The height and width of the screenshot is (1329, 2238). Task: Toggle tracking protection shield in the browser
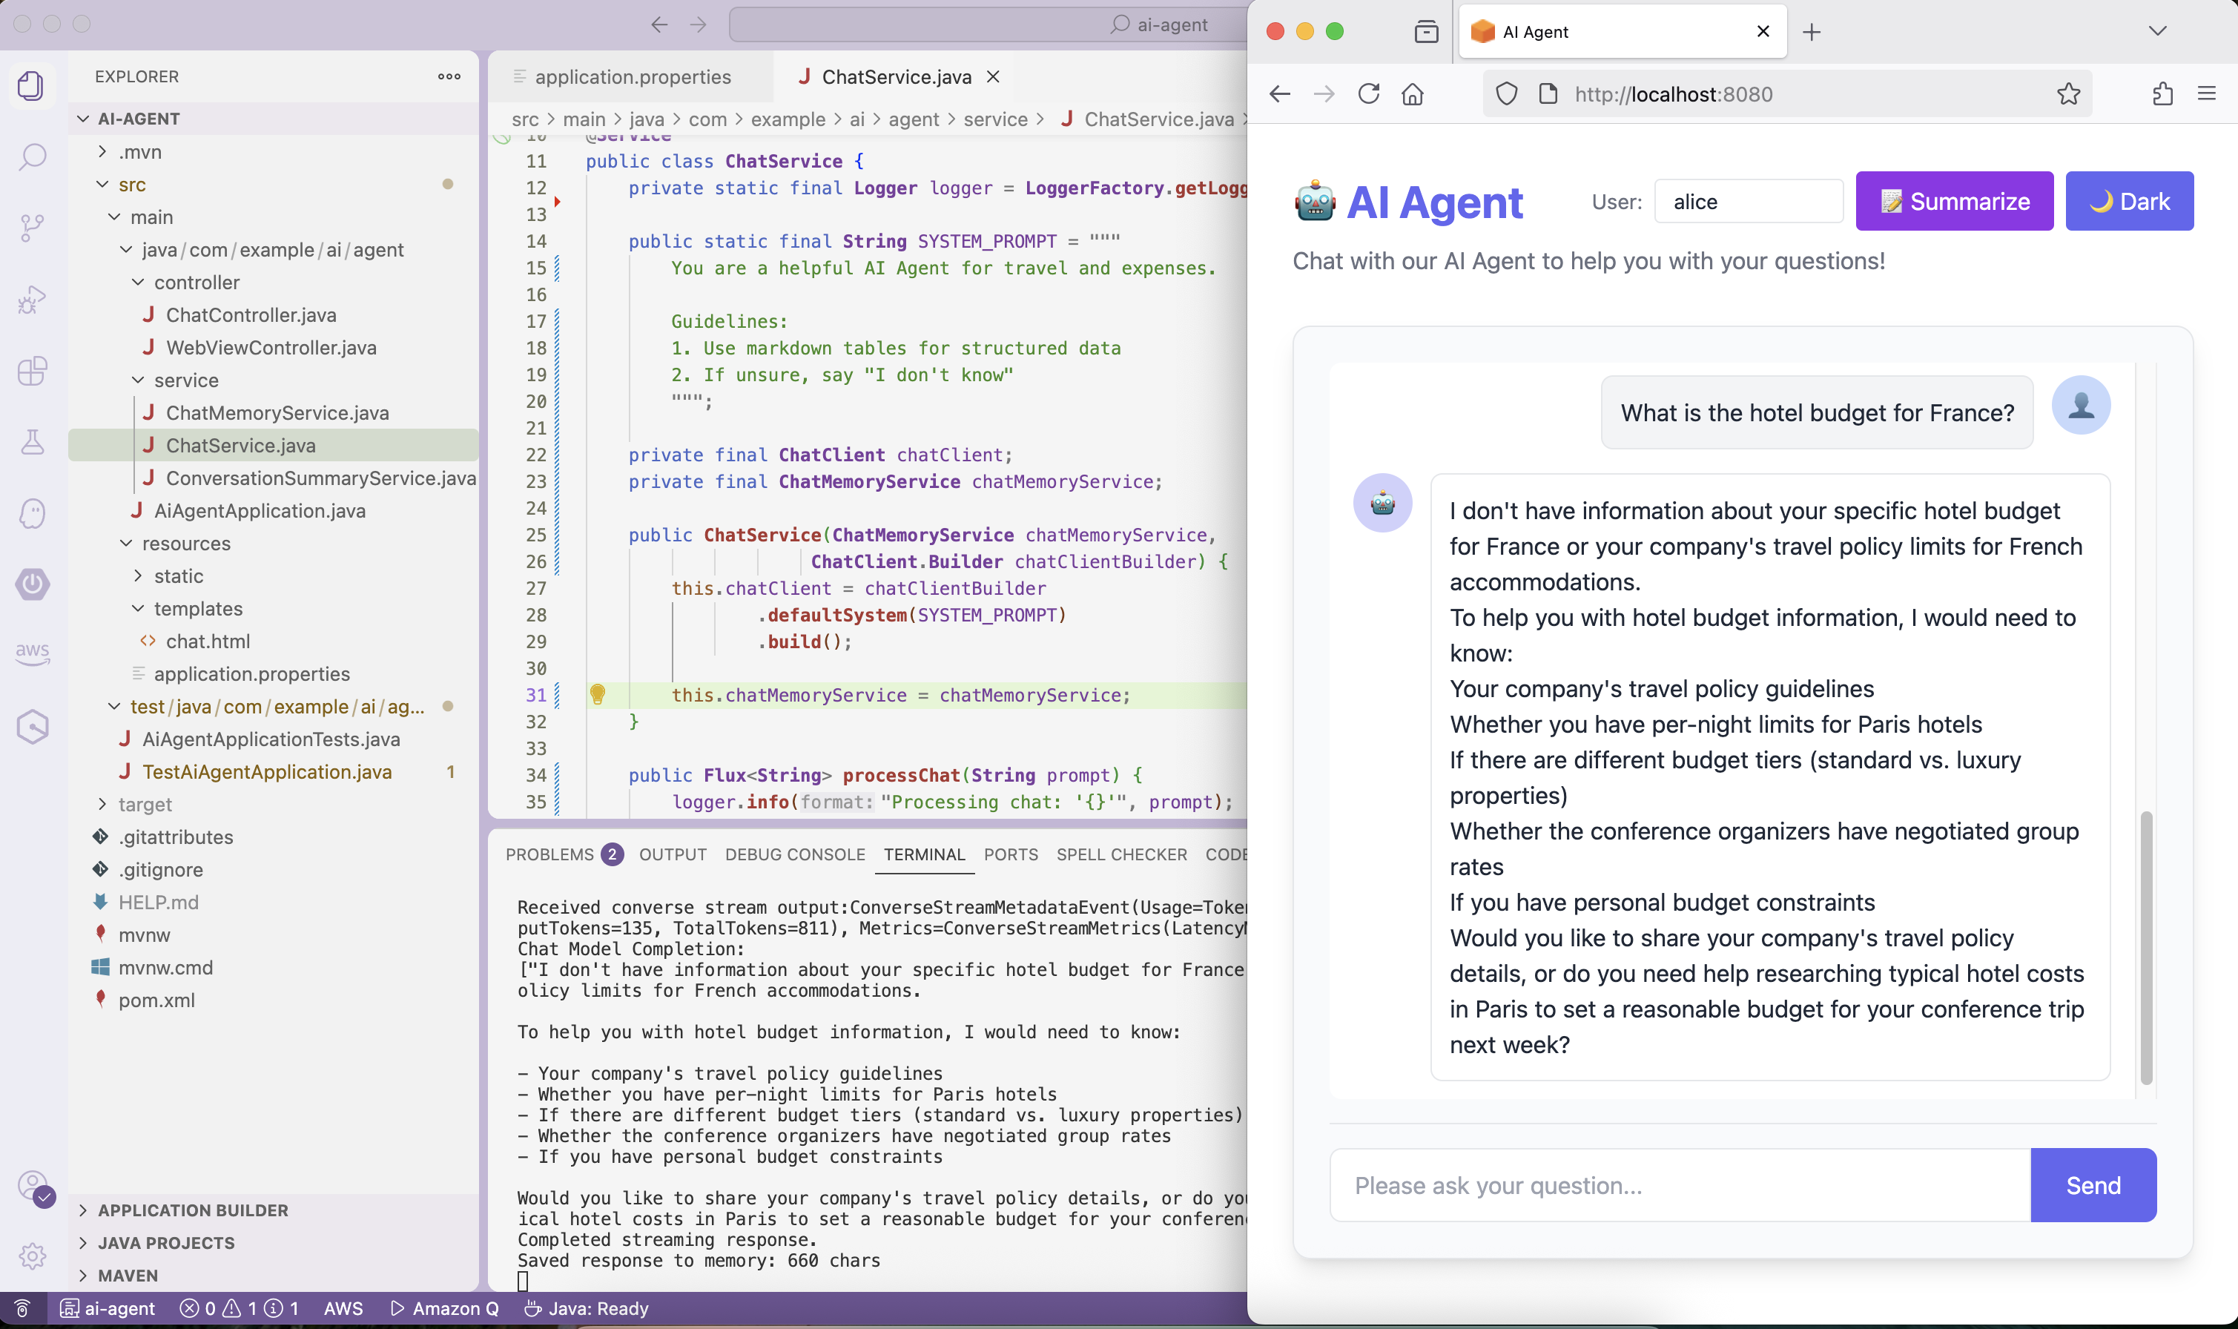coord(1506,94)
